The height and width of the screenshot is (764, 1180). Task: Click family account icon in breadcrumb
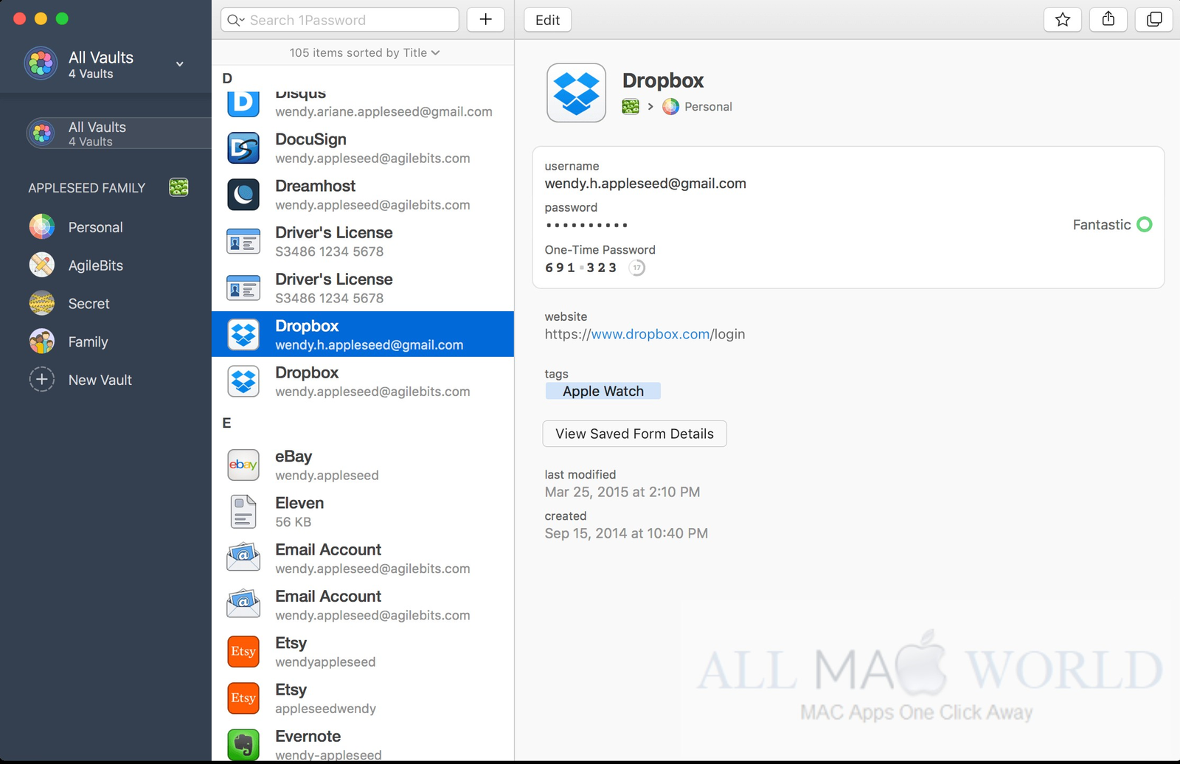(x=631, y=106)
